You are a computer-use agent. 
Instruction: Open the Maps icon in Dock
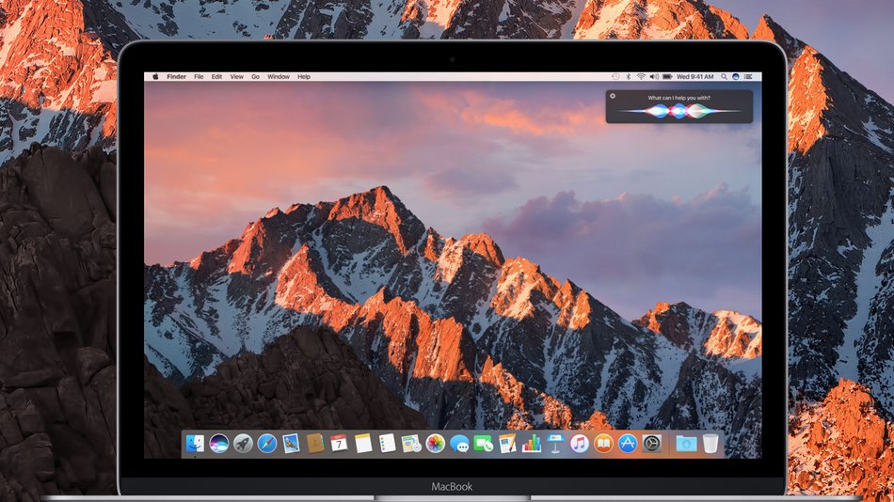click(x=410, y=444)
